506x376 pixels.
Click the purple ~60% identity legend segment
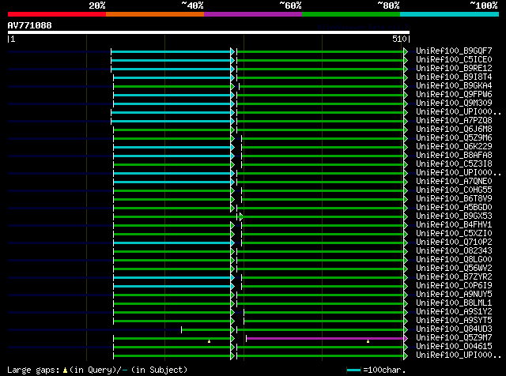tap(253, 14)
